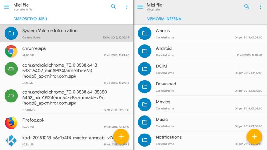The image size is (267, 150).
Task: Click the 64,15 MB size label
Action: click(x=28, y=83)
